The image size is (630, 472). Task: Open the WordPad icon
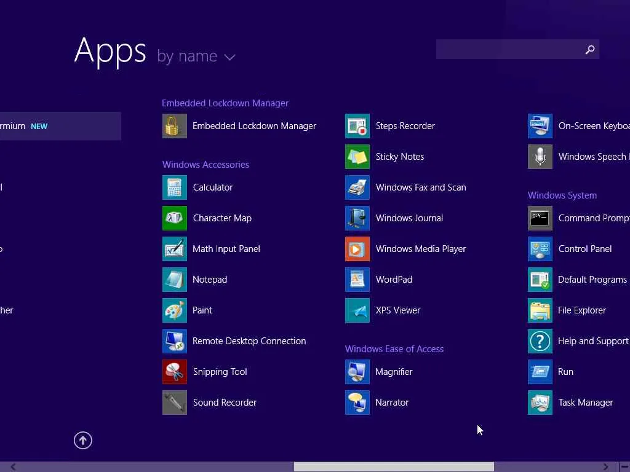point(357,280)
